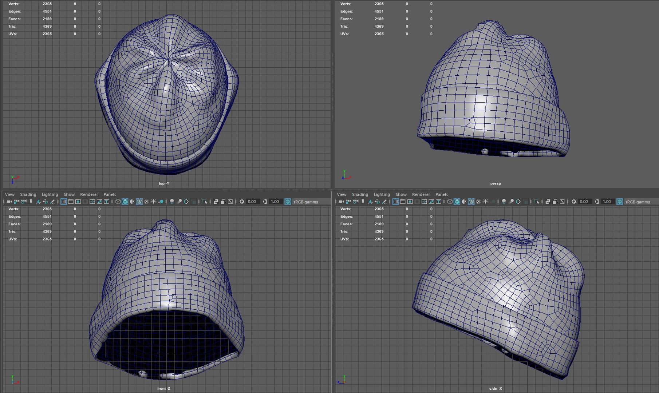659x393 pixels.
Task: Click Bookmarks icon in front -Z panel
Action: coord(31,202)
